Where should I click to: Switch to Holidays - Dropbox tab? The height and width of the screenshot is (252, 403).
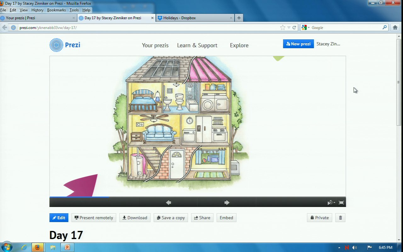click(x=195, y=18)
